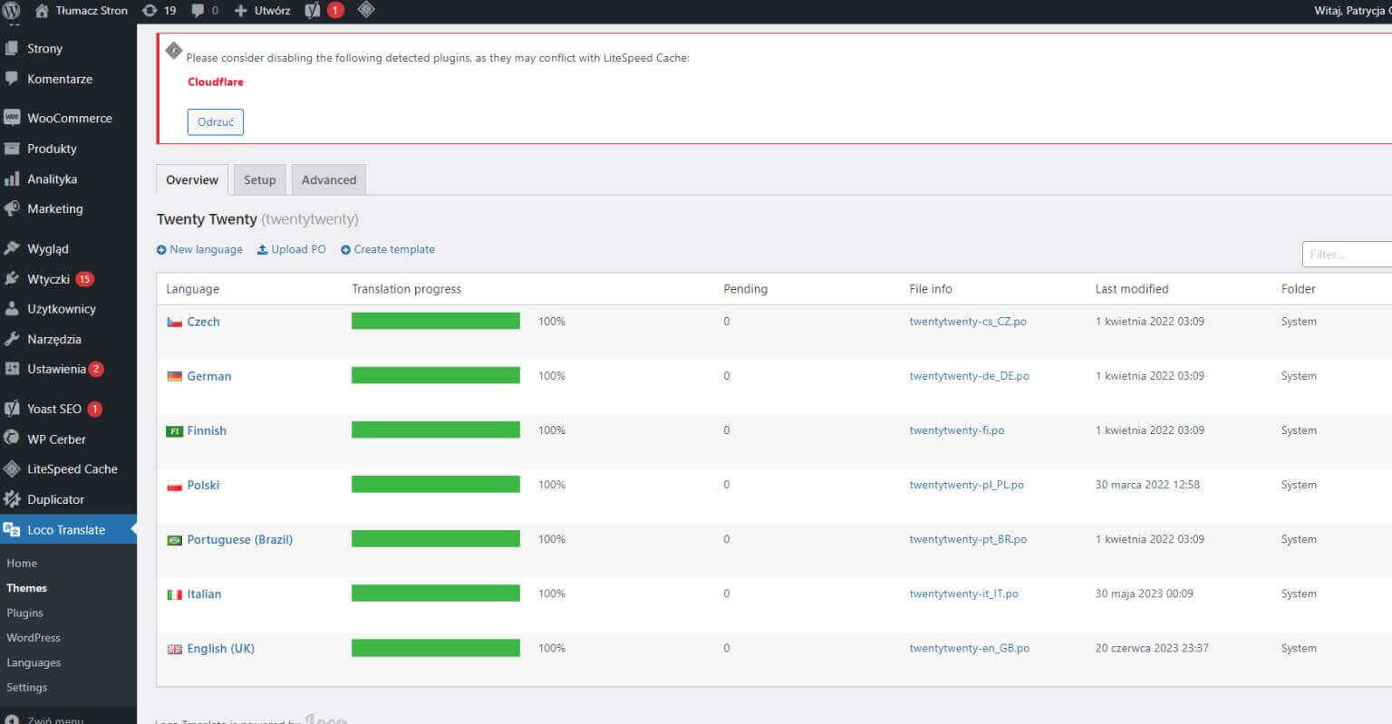Sort by the Language column header
The width and height of the screenshot is (1392, 724).
[x=192, y=289]
